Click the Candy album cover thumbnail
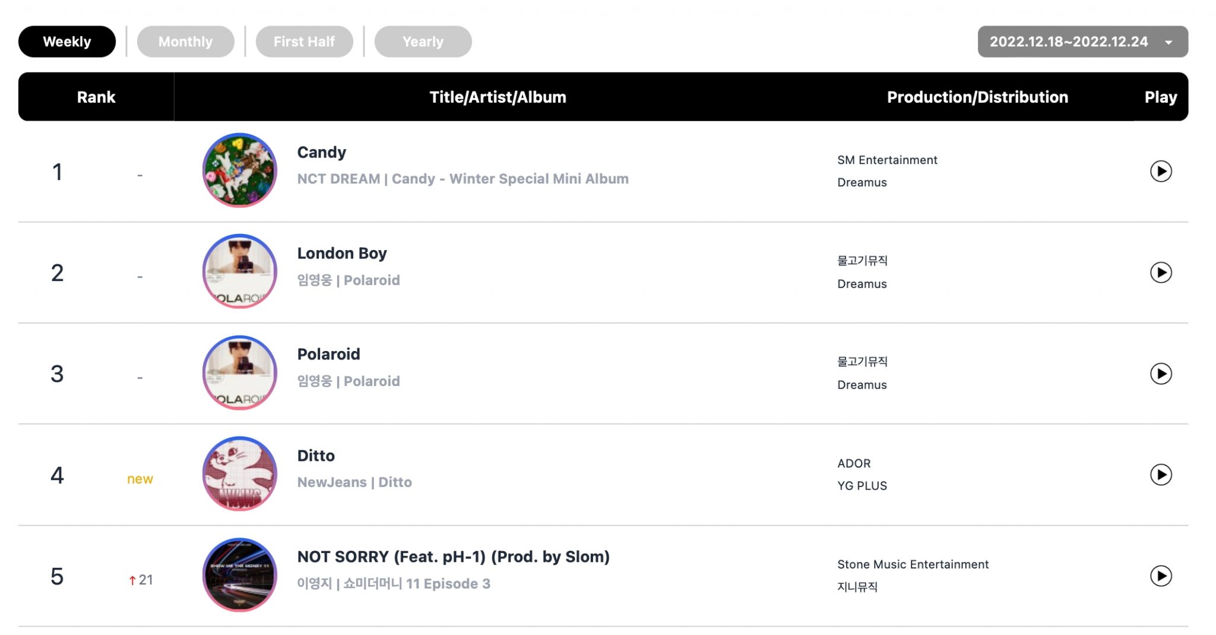The width and height of the screenshot is (1216, 635). pos(240,170)
